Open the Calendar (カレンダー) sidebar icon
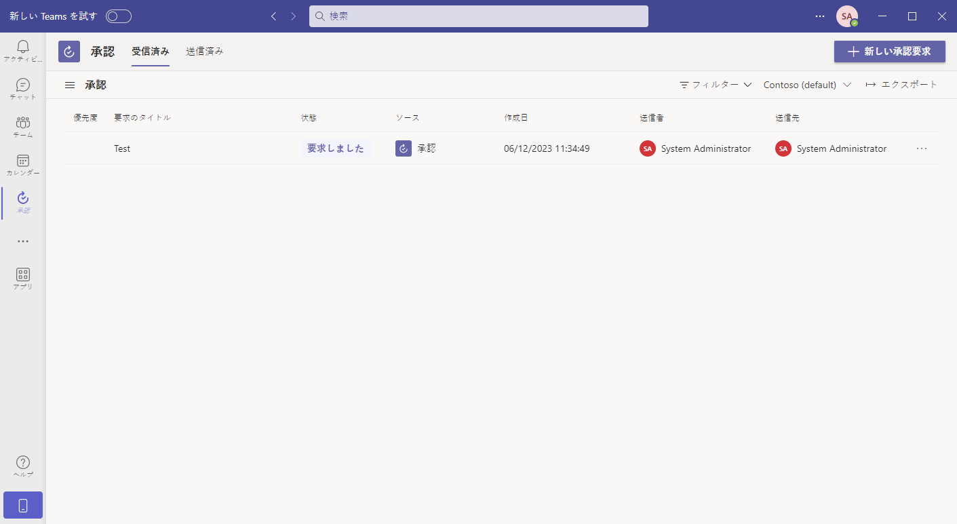 (23, 165)
